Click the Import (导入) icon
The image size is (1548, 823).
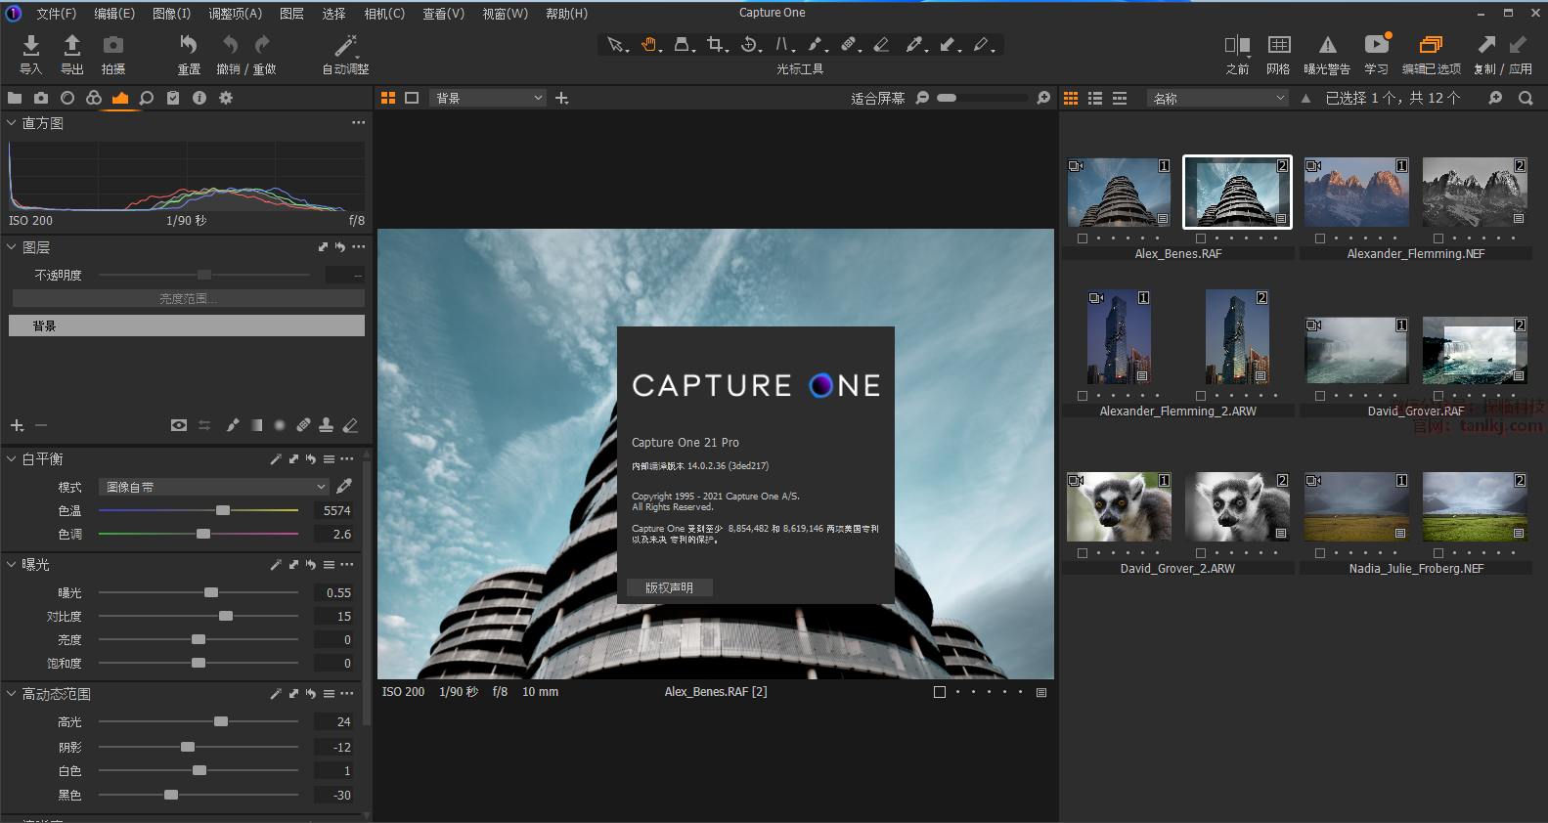(31, 45)
